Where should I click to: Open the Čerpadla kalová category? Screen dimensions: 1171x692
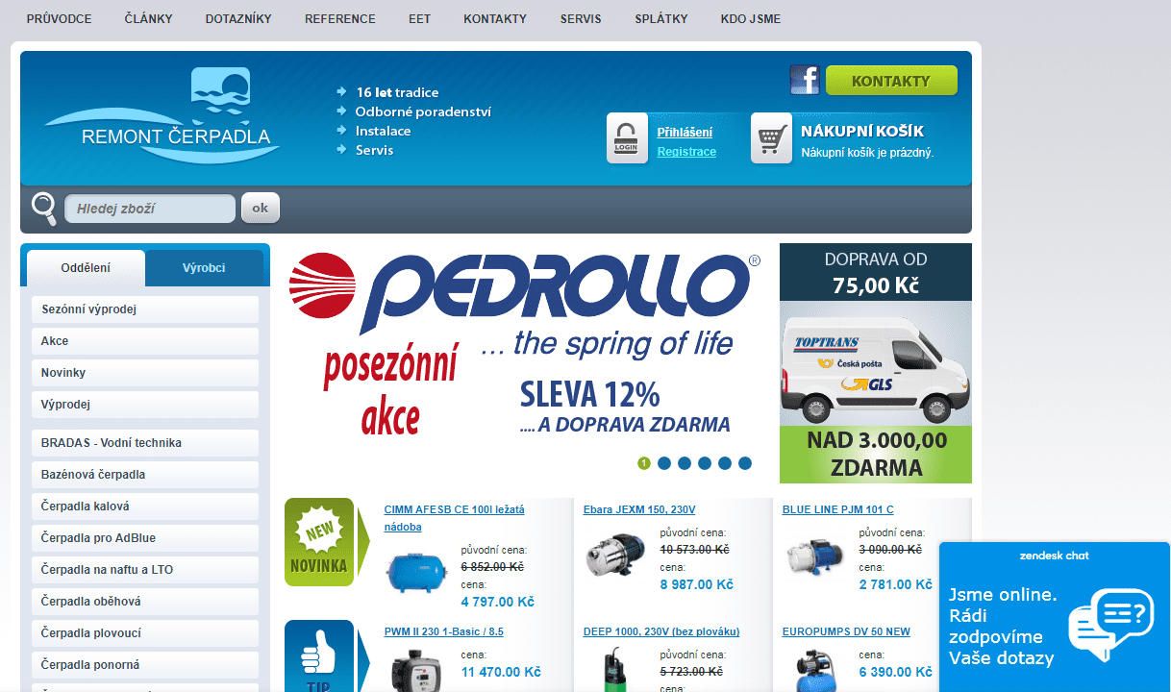145,507
